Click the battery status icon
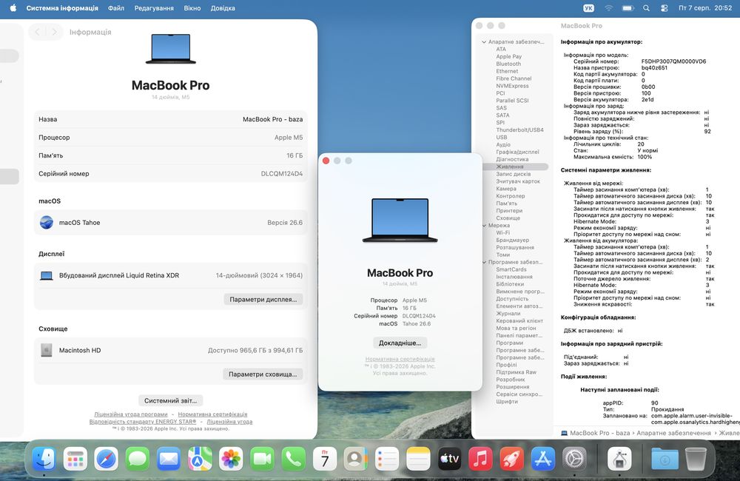This screenshot has width=740, height=481. [x=628, y=8]
